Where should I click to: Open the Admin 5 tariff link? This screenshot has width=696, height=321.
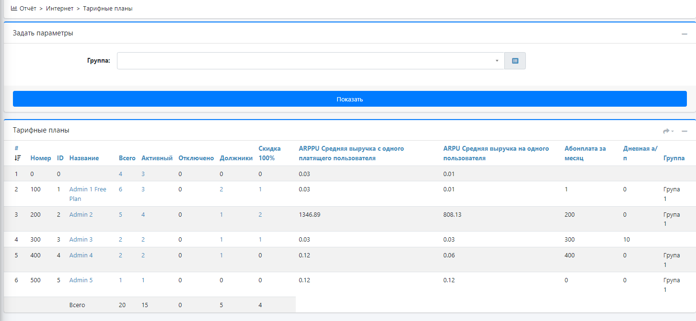point(81,280)
